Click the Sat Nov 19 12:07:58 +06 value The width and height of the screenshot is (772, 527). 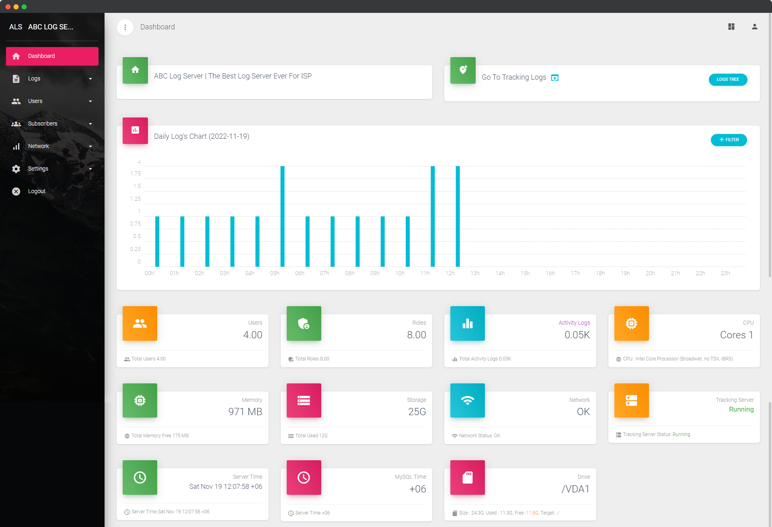[226, 487]
